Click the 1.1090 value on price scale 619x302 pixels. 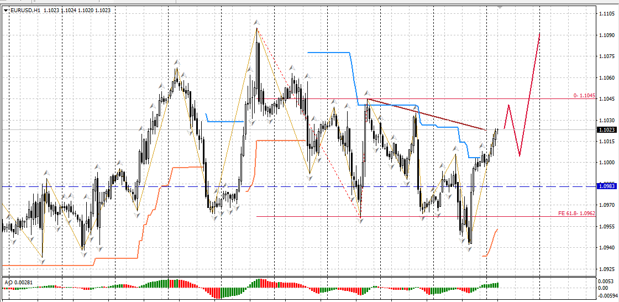[606, 35]
